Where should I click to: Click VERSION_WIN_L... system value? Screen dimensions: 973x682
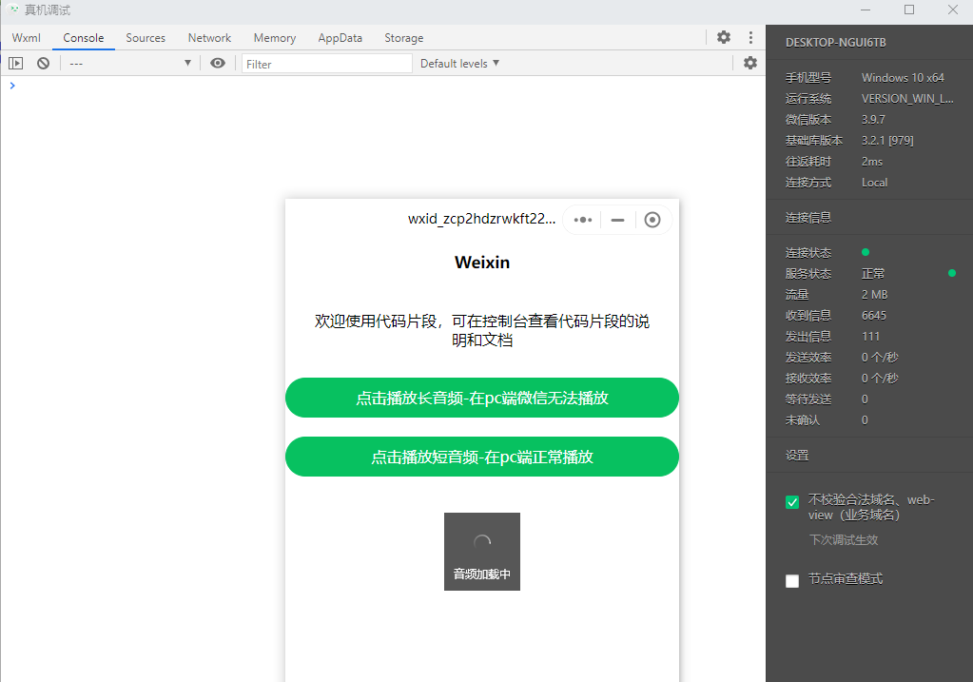tap(907, 99)
